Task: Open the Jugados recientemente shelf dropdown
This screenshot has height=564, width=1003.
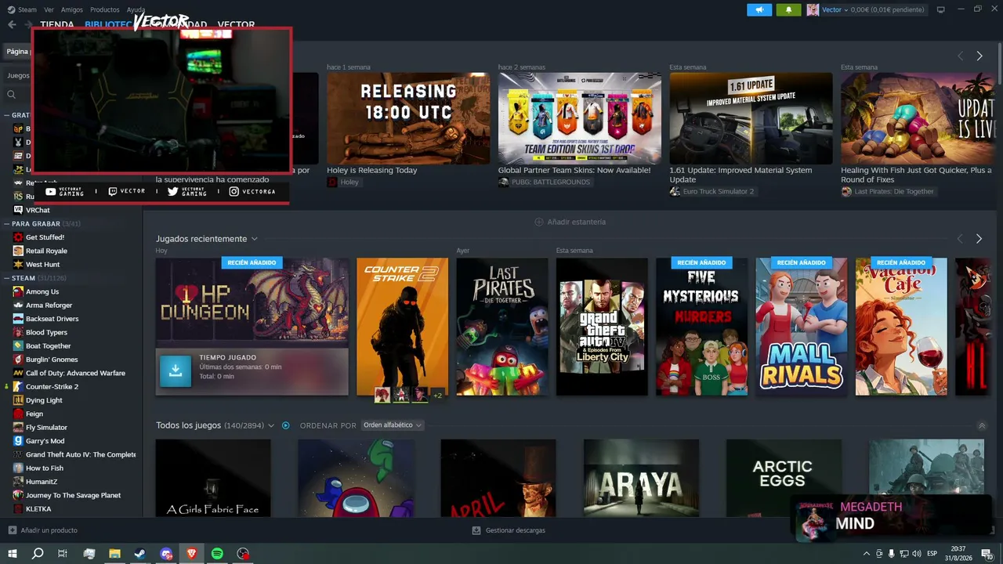Action: click(254, 239)
